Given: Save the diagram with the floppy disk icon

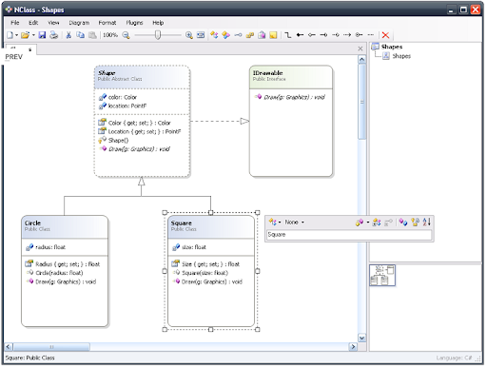Looking at the screenshot, I should (42, 35).
